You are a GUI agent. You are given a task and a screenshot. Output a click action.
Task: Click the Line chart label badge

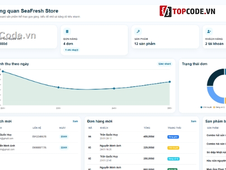coord(165,64)
